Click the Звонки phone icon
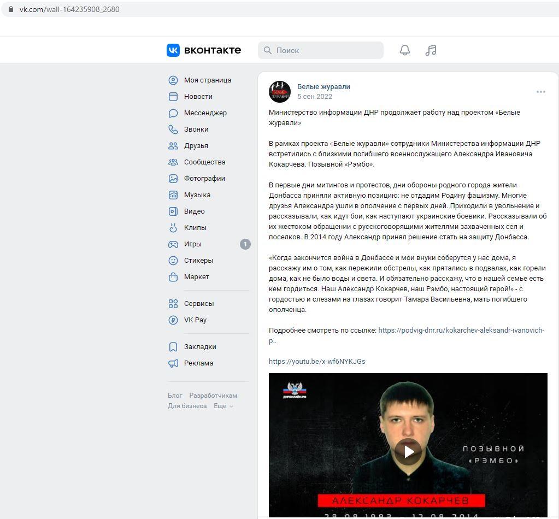The image size is (559, 519). (173, 129)
